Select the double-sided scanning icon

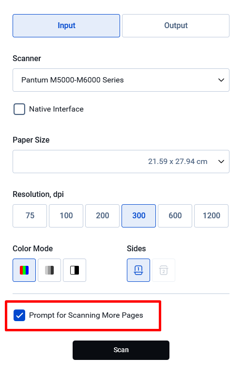[x=164, y=270]
